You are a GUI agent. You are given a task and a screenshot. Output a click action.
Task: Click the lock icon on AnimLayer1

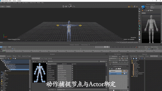124,71
